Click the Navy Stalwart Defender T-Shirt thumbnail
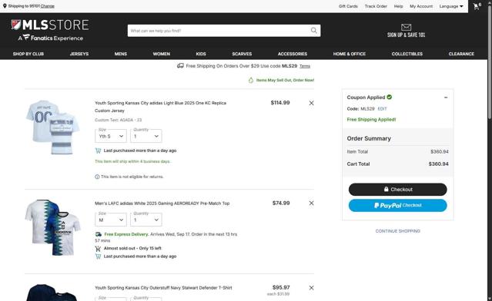The height and width of the screenshot is (301, 492). pos(52,293)
